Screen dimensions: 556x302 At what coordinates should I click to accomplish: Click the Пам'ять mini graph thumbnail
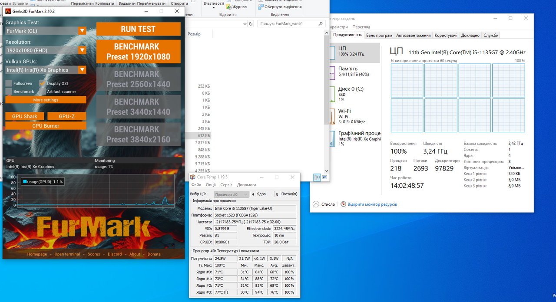click(x=332, y=72)
